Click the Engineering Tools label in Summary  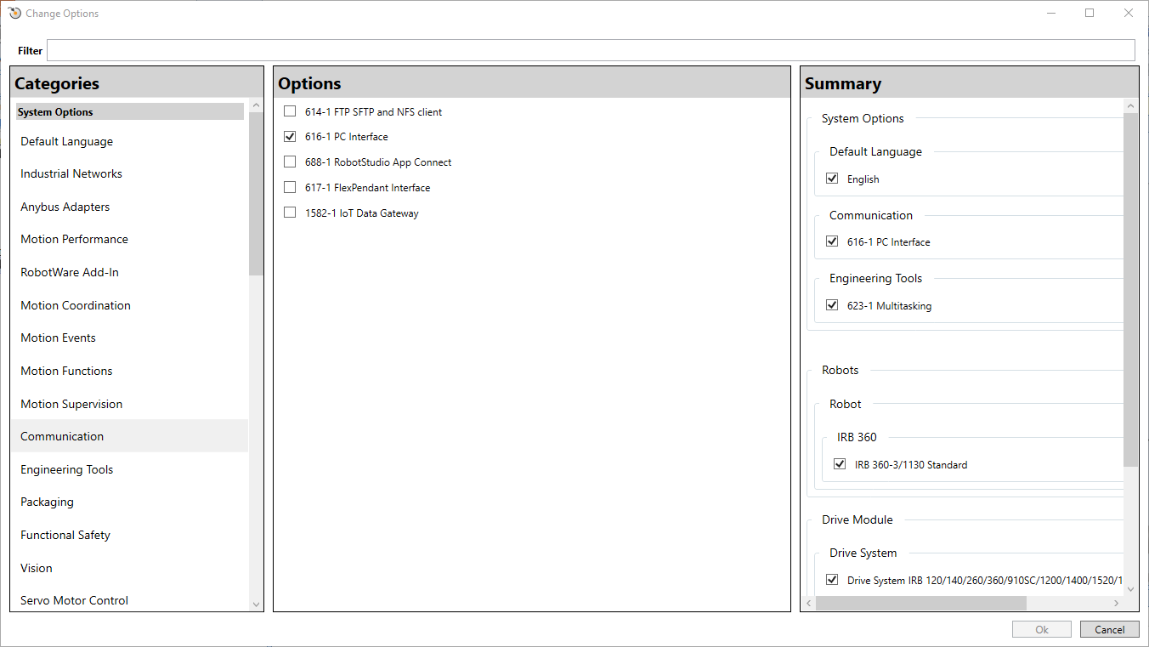pos(875,278)
